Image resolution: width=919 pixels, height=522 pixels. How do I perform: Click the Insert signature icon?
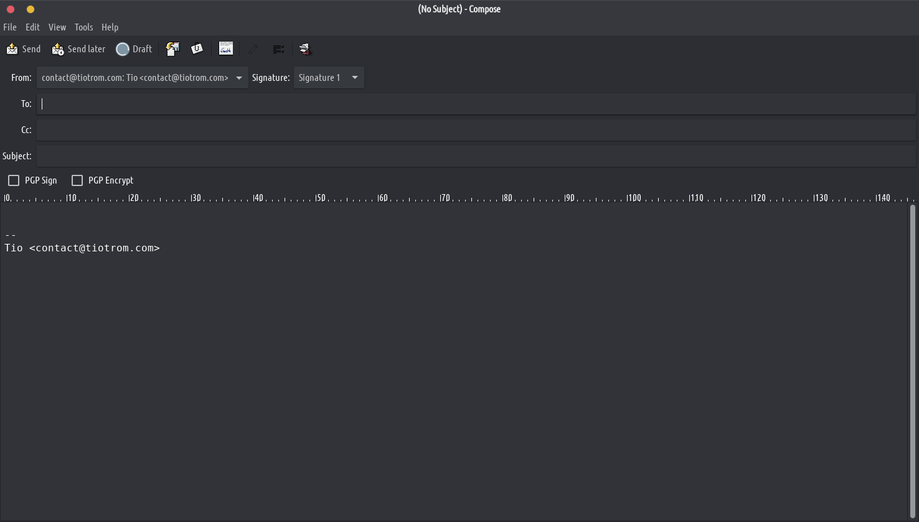226,49
